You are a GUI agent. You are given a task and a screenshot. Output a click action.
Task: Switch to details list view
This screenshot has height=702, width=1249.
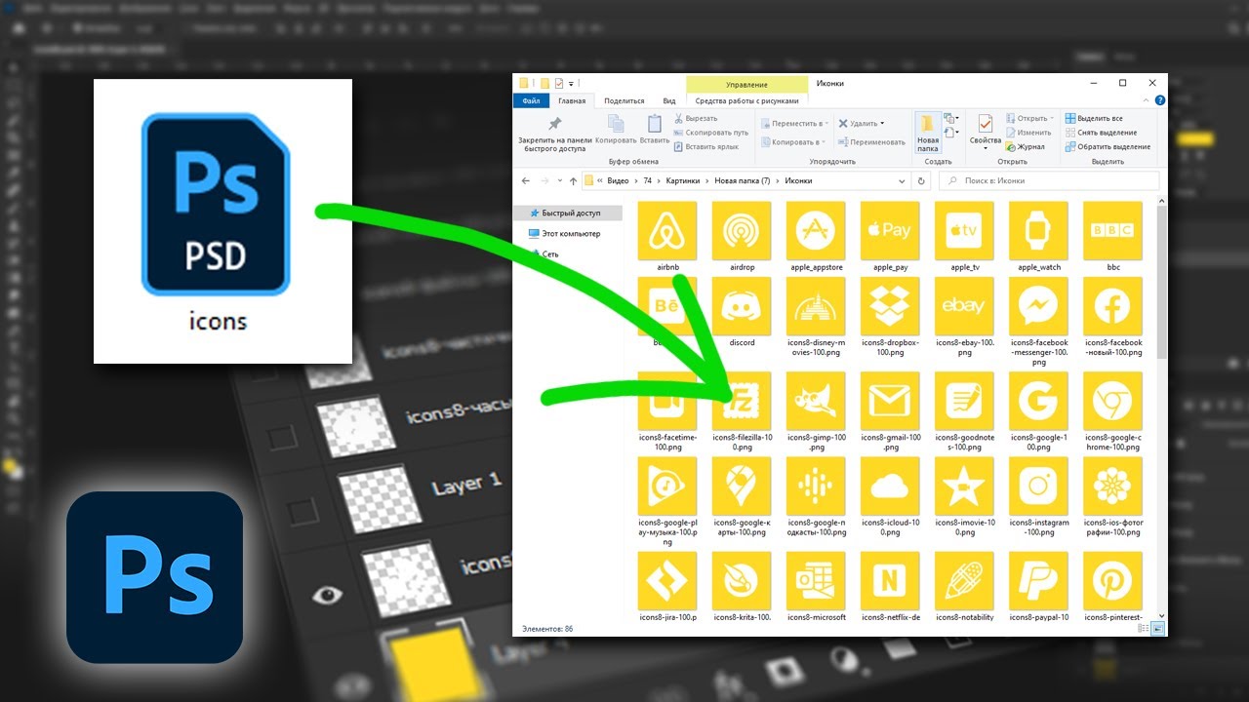pos(1144,629)
